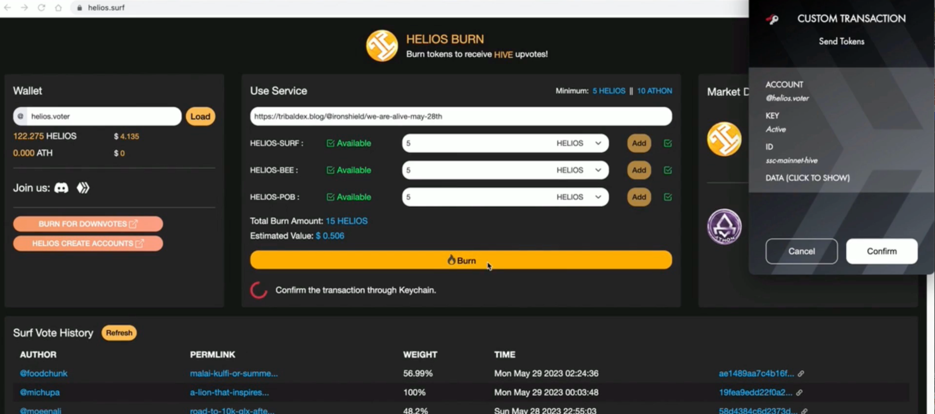Click Load wallet button
The height and width of the screenshot is (414, 935).
200,116
